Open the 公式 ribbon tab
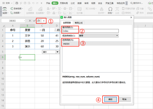This screenshot has height=109, width=153. click(73, 3)
